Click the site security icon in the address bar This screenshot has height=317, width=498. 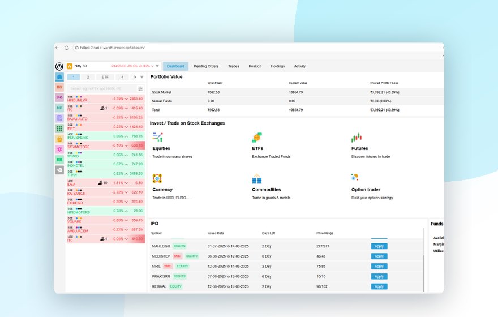click(77, 48)
